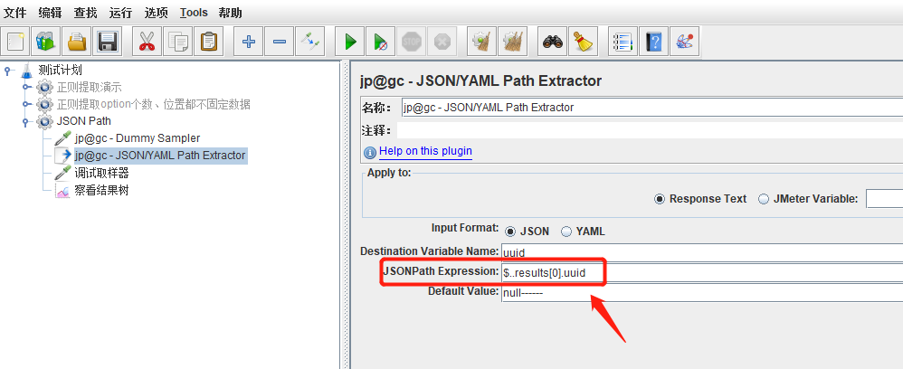Choose YAML input format
This screenshot has height=369, width=903.
click(x=566, y=232)
